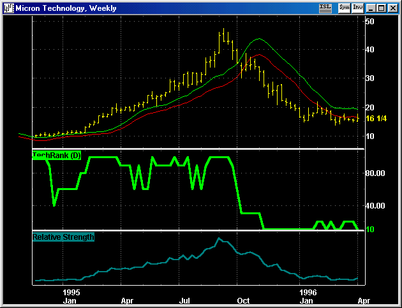Click the green TechRank value 10

[x=370, y=230]
